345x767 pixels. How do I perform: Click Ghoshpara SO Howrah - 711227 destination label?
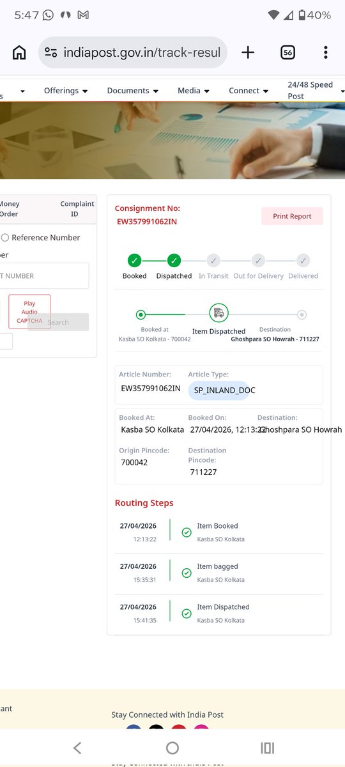275,339
